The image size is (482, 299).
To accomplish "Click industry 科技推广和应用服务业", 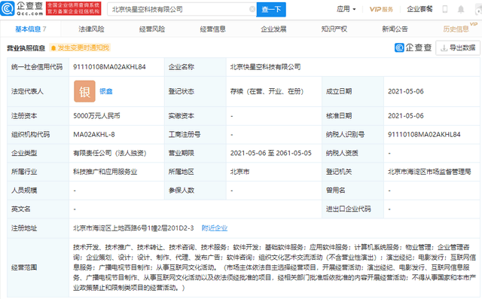I will [x=105, y=172].
